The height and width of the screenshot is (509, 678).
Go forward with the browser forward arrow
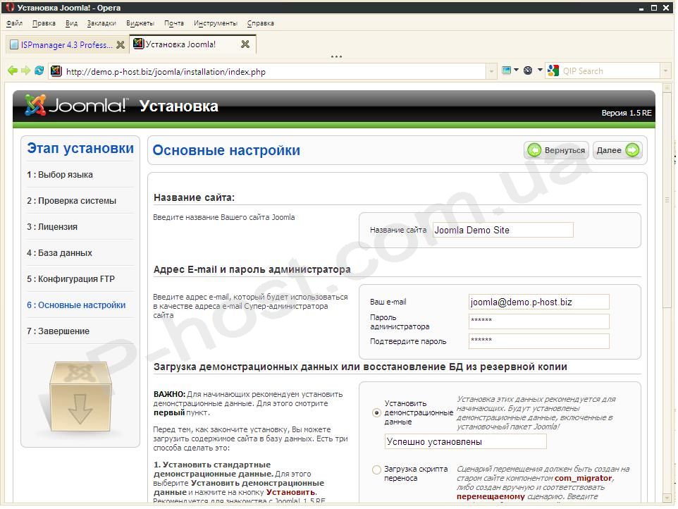[26, 70]
